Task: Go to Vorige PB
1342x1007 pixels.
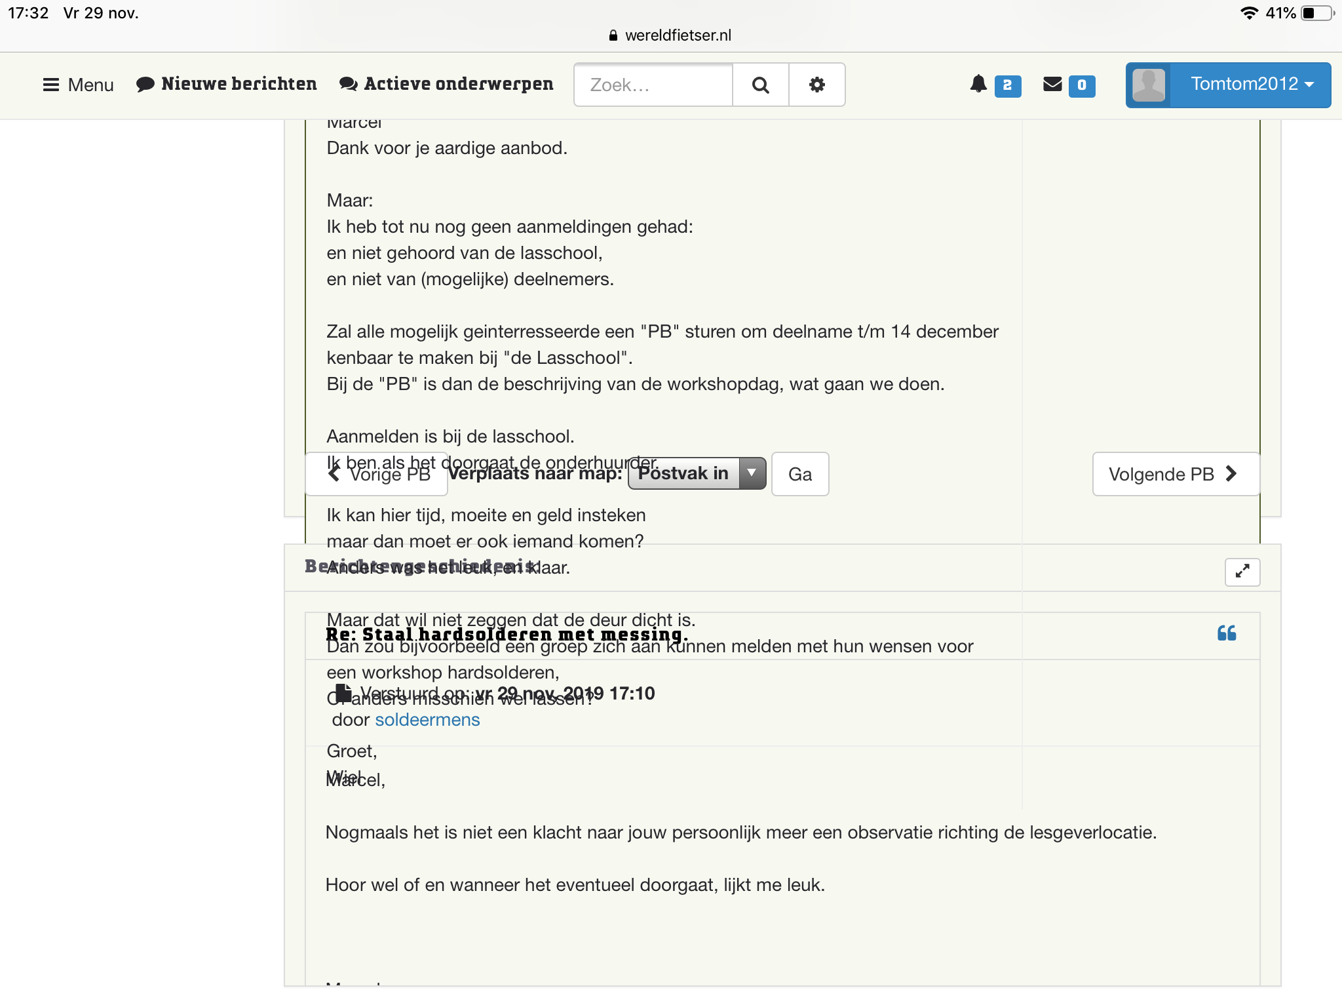Action: [377, 474]
